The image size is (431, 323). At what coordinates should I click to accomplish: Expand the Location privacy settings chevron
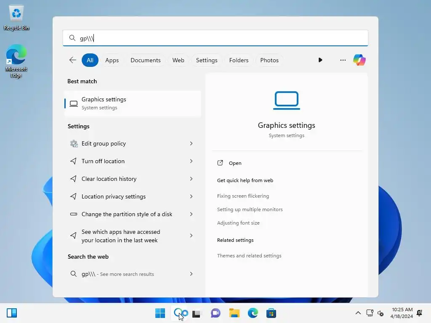coord(191,196)
